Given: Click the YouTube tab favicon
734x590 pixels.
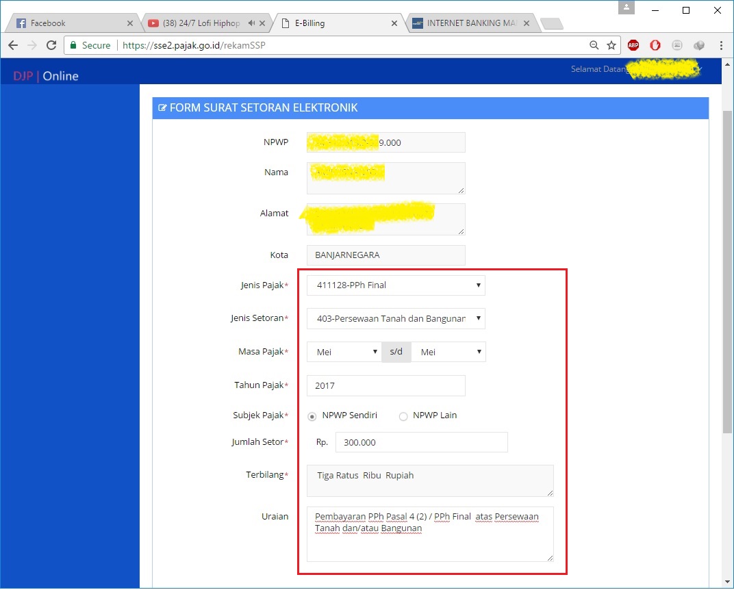Looking at the screenshot, I should (153, 23).
